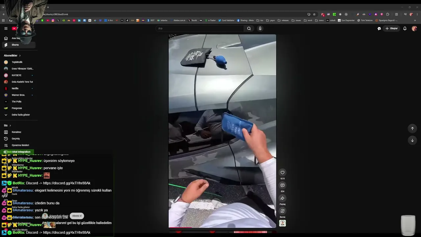Expand the releases bookmarks folder
Screen dimensions: 421x237
pos(283,20)
